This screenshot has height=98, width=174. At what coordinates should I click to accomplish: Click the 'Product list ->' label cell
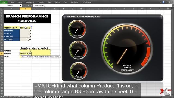point(11,28)
